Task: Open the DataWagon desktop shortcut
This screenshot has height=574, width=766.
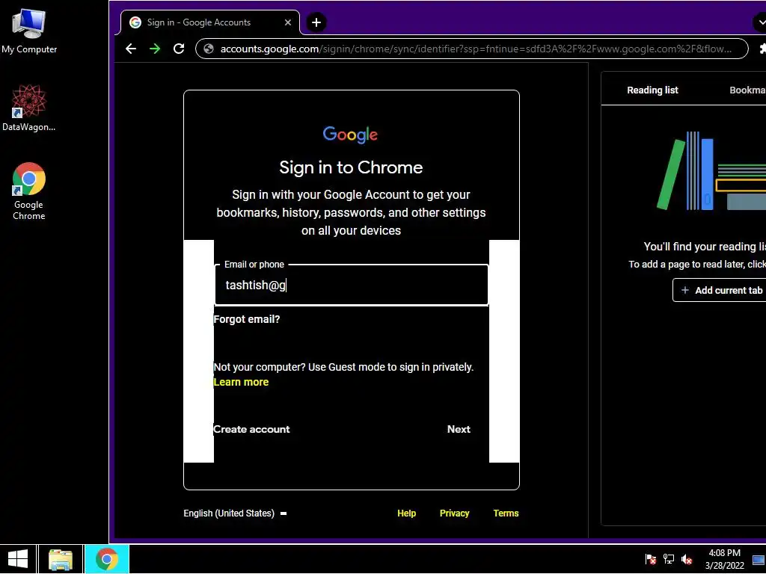Action: [x=29, y=108]
